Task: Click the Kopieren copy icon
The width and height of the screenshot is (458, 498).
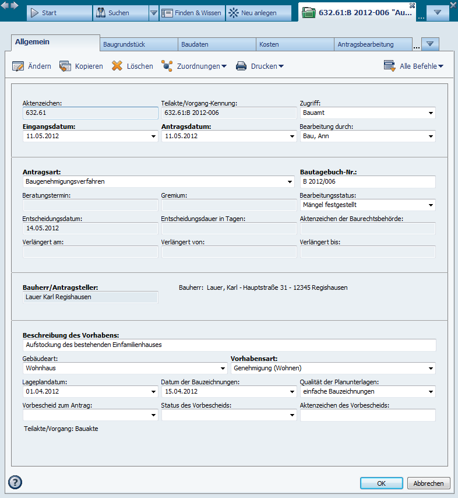Action: click(x=65, y=66)
